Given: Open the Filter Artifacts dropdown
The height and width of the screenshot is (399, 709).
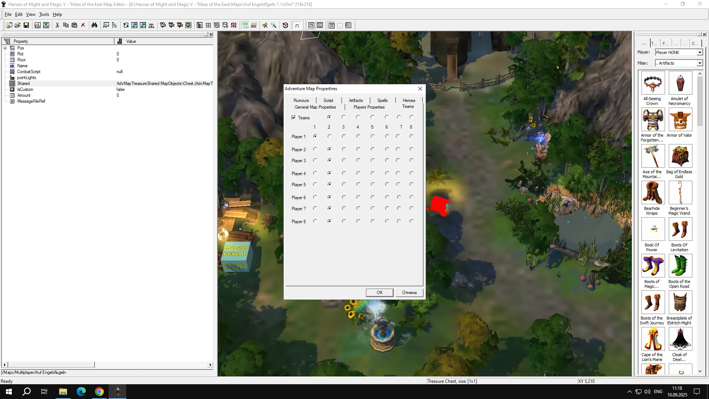Looking at the screenshot, I should [x=699, y=63].
